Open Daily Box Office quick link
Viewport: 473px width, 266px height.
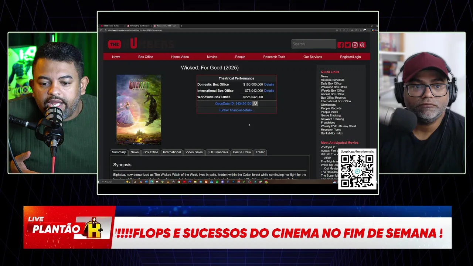pos(331,83)
